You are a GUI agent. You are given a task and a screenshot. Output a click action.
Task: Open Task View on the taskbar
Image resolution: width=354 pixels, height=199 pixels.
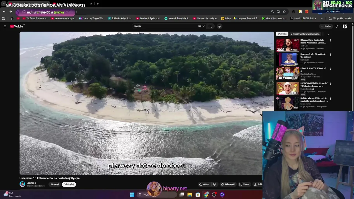tap(182, 195)
